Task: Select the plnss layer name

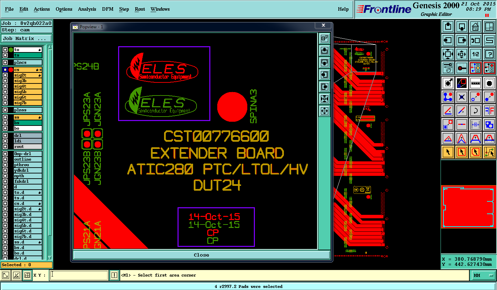Action: [28, 110]
